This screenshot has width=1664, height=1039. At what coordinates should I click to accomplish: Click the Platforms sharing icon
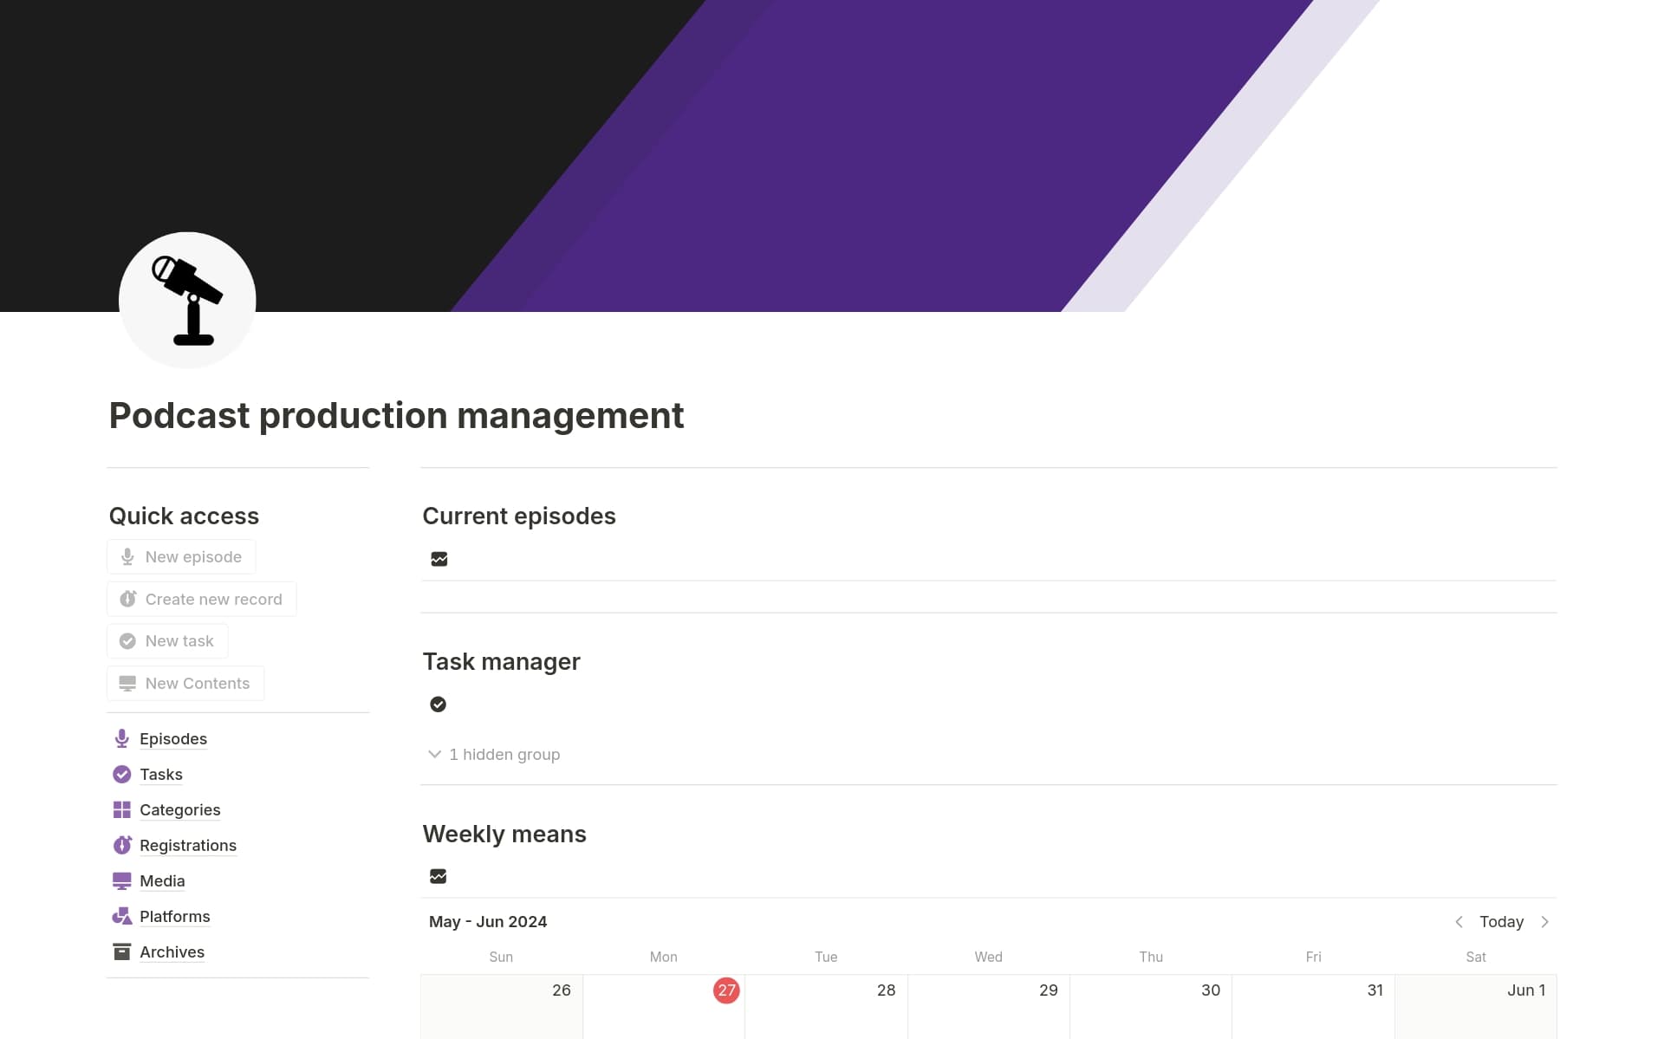[x=121, y=916]
